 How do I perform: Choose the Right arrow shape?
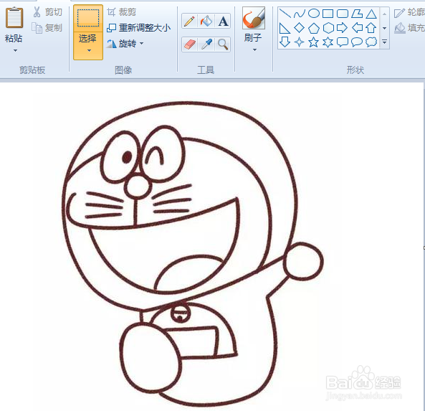pyautogui.click(x=343, y=28)
